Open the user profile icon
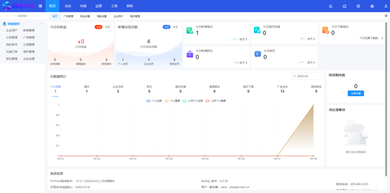The image size is (390, 193). pos(386,6)
